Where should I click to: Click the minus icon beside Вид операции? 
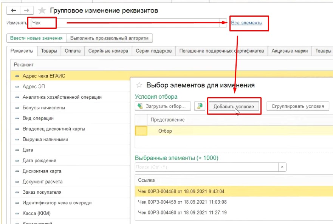point(17,118)
